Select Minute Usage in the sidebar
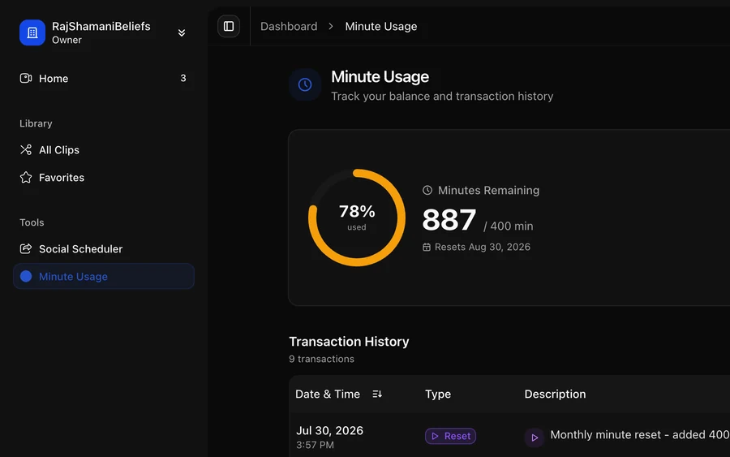The width and height of the screenshot is (730, 457). pos(103,276)
